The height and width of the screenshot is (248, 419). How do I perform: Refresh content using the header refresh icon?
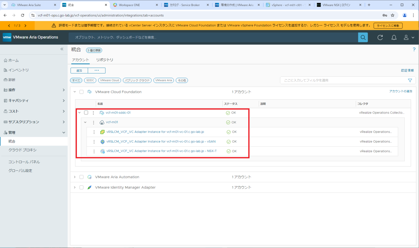pos(380,37)
